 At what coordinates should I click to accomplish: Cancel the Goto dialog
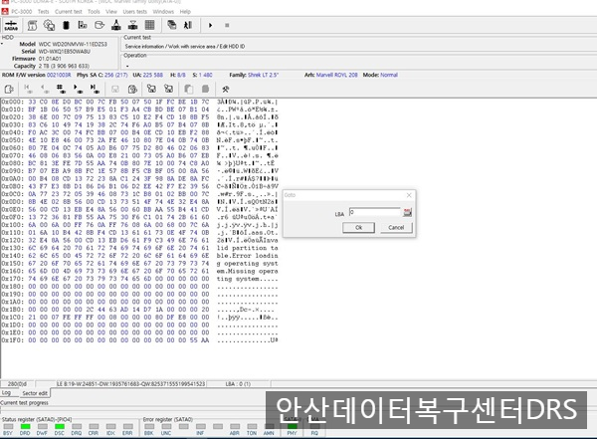pyautogui.click(x=396, y=228)
